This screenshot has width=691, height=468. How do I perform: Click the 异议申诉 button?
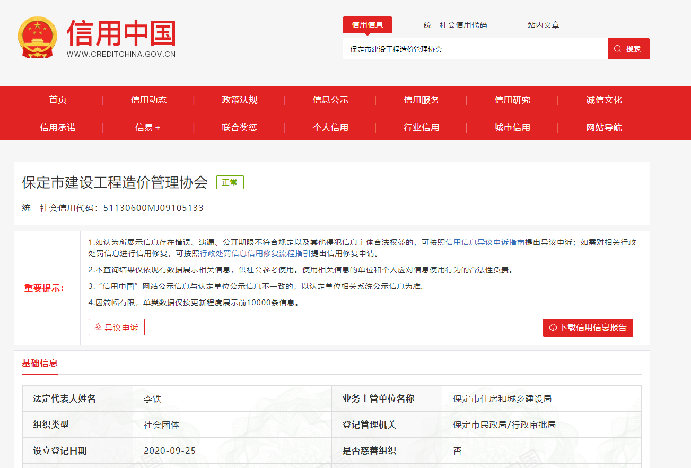click(117, 328)
